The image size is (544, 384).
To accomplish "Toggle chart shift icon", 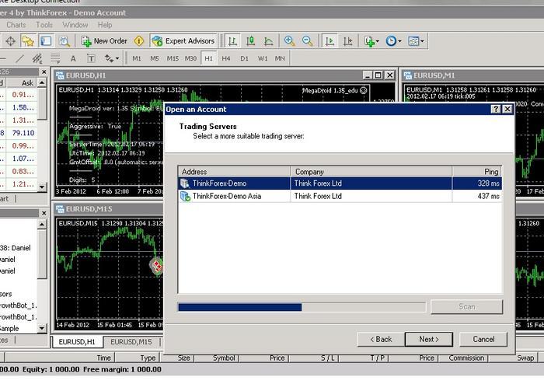I will [347, 41].
